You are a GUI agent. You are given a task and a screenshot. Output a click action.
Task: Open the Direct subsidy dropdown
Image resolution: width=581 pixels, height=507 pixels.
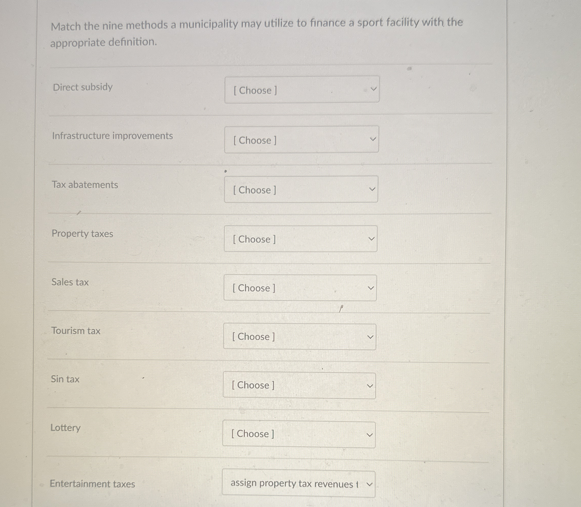click(x=302, y=90)
